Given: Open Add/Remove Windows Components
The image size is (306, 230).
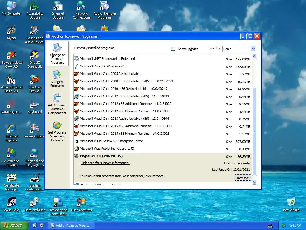Looking at the screenshot, I should (x=57, y=104).
